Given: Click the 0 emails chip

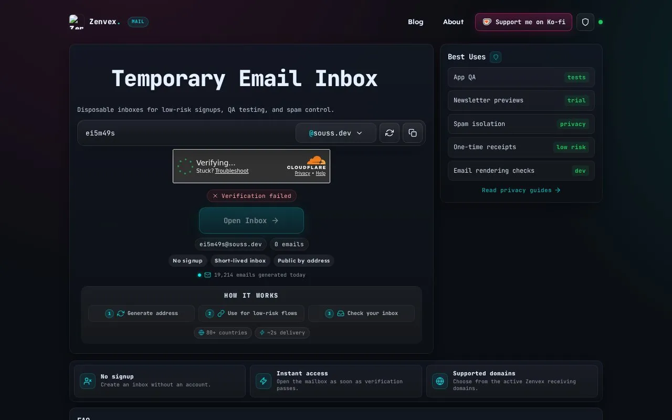Looking at the screenshot, I should 289,244.
